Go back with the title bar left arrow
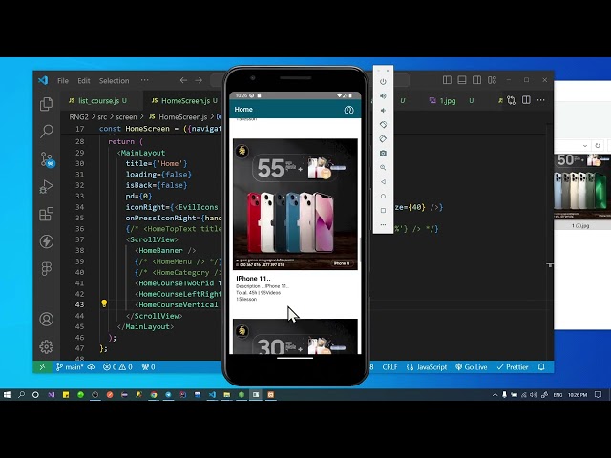This screenshot has height=458, width=611. point(183,80)
